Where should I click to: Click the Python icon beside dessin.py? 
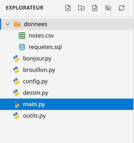(16, 93)
